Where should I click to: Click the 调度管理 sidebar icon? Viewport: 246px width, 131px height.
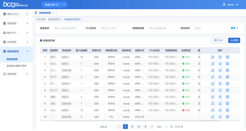(5, 74)
